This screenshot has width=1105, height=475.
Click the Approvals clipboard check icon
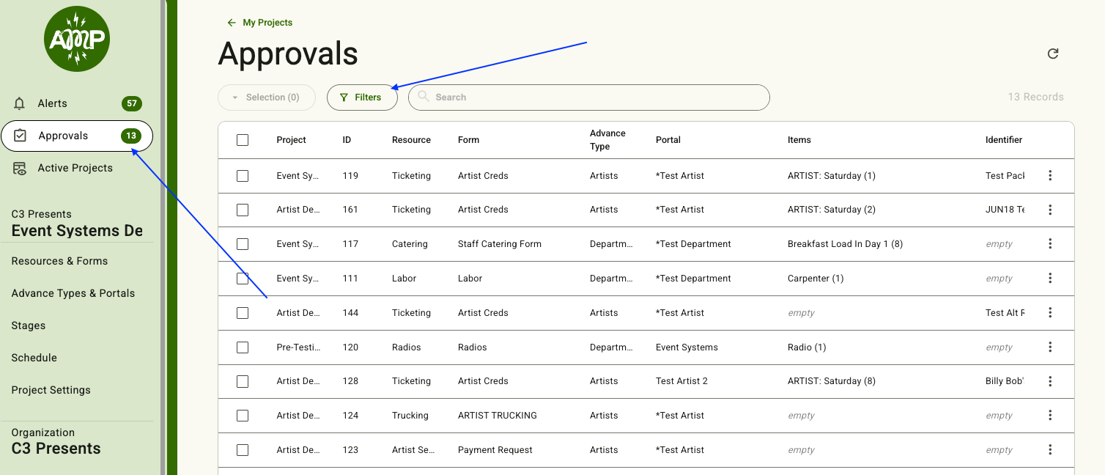tap(21, 136)
